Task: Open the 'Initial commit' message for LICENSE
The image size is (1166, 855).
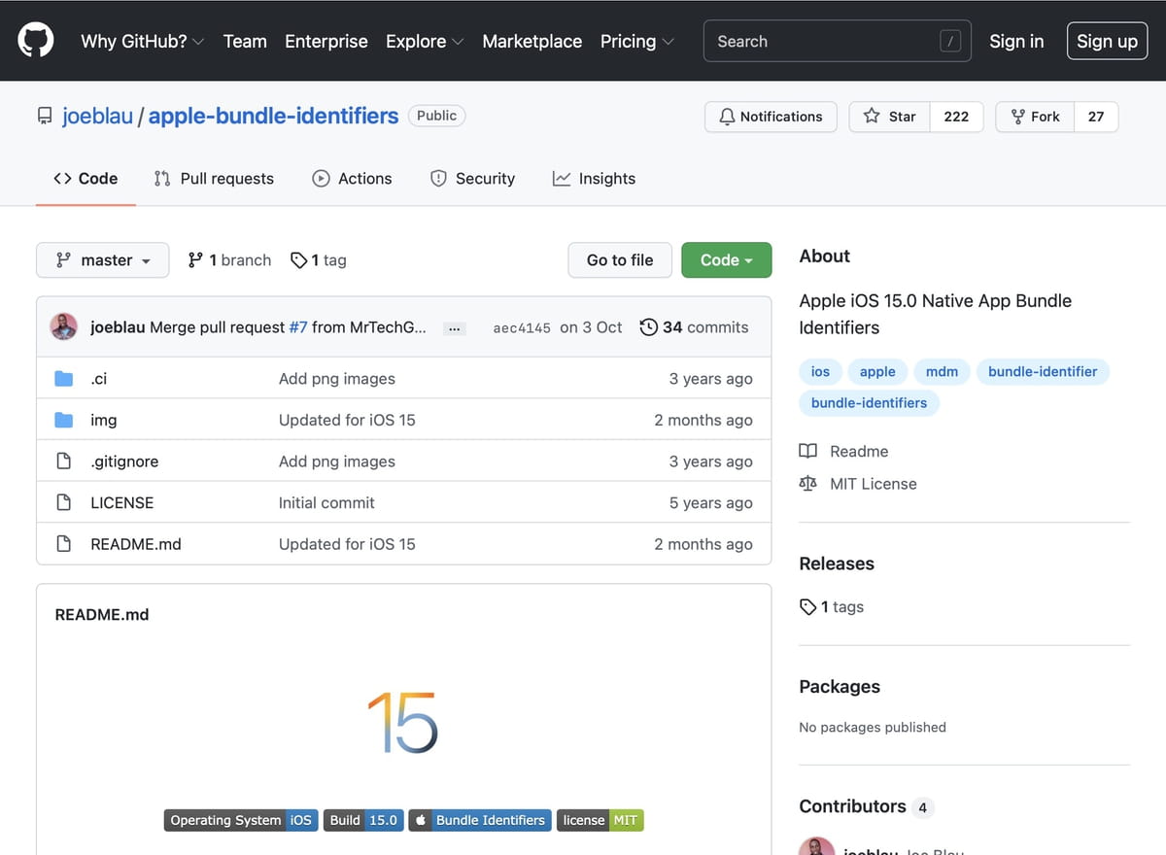Action: point(326,502)
